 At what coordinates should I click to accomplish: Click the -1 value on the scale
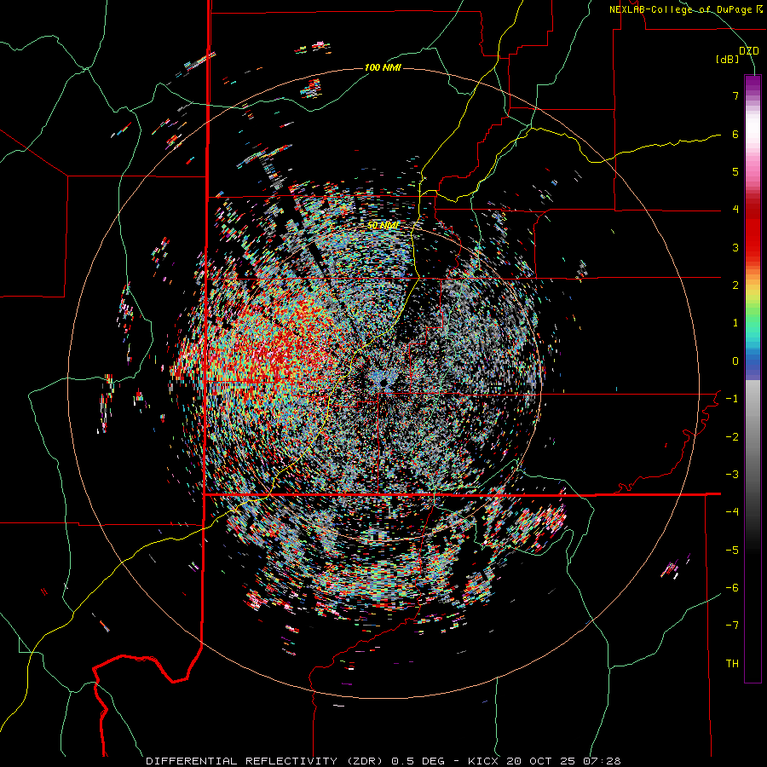[x=732, y=399]
